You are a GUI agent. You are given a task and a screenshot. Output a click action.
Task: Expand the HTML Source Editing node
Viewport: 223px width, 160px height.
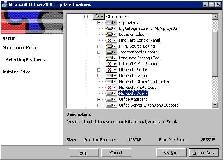click(x=99, y=46)
